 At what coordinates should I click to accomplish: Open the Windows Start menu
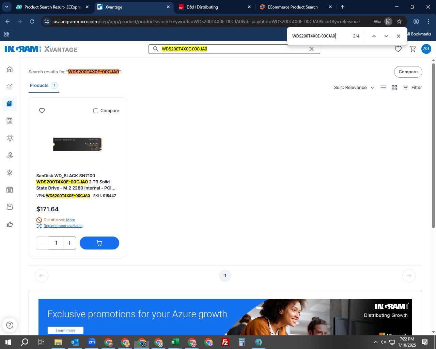8,342
